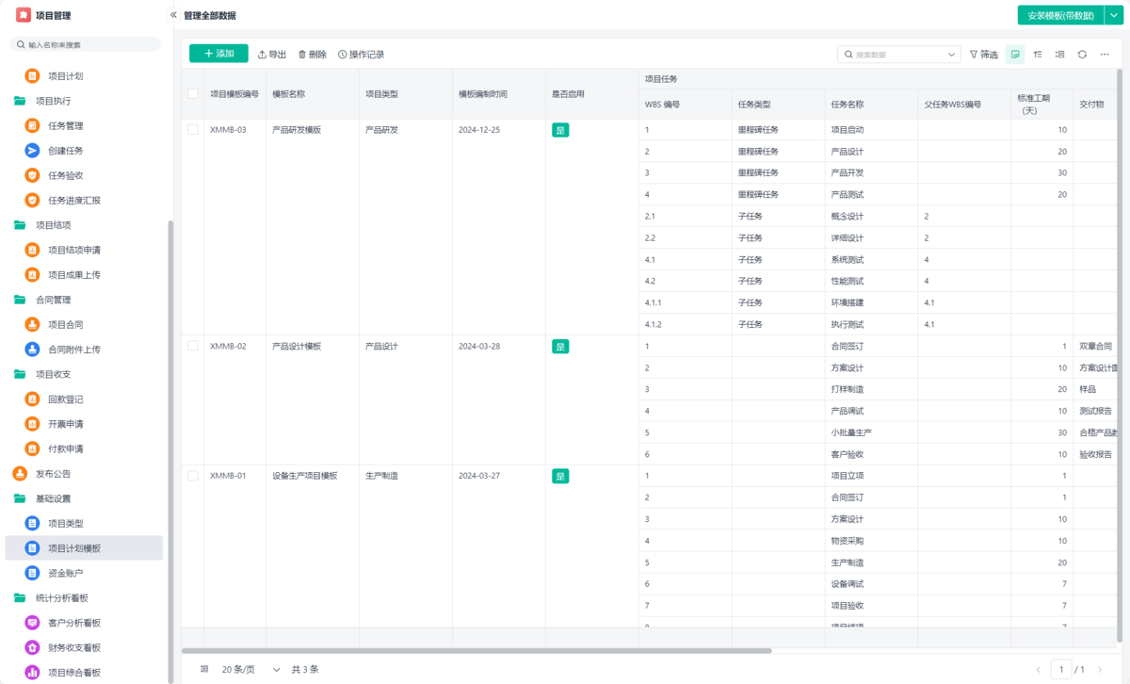Refresh the data table
The image size is (1130, 684).
tap(1082, 55)
